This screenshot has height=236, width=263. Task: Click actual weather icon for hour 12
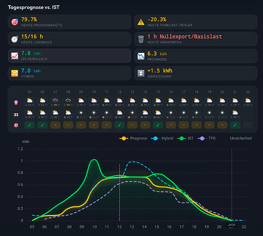click(119, 113)
